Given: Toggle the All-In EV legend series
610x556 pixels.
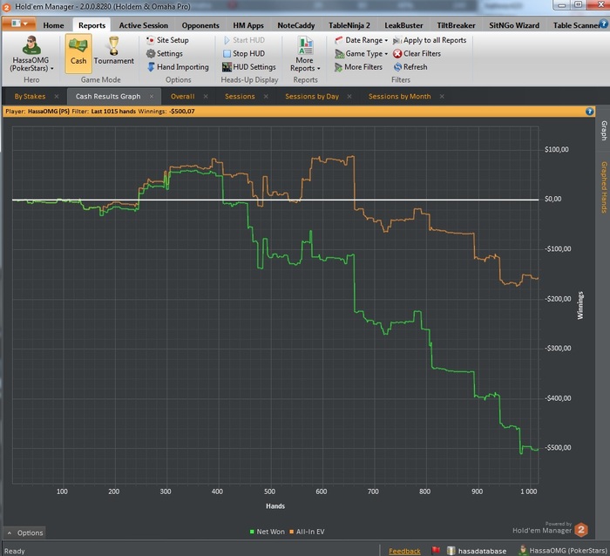Looking at the screenshot, I should (307, 532).
